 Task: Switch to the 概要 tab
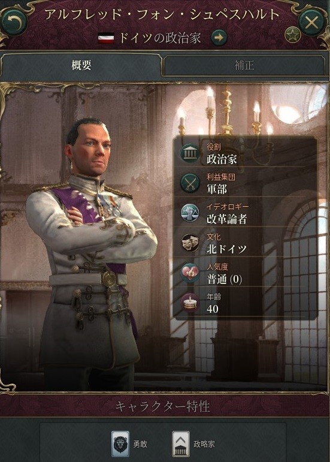pyautogui.click(x=81, y=65)
